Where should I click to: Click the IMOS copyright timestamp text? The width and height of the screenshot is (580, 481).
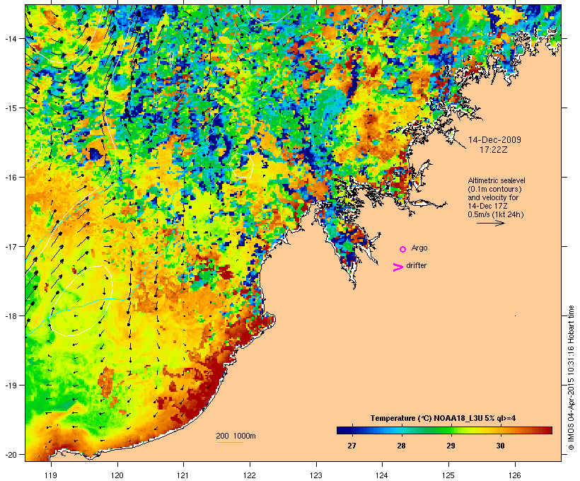pos(571,378)
